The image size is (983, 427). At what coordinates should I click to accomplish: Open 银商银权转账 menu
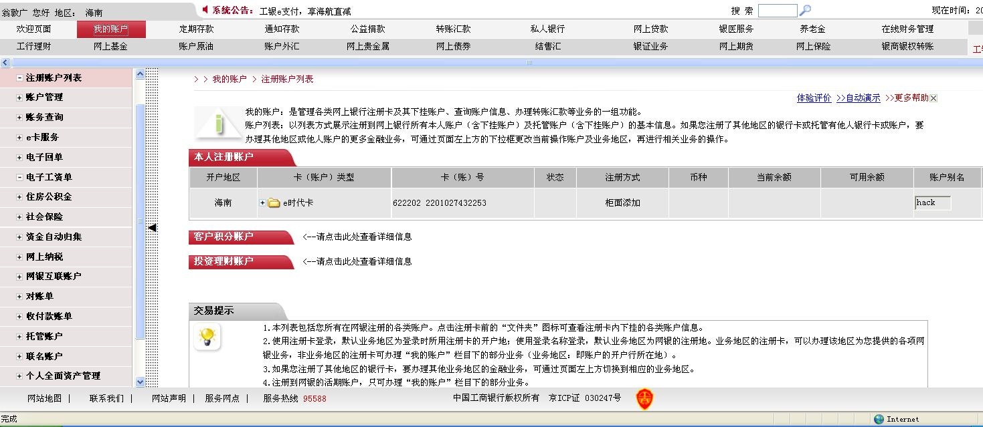coord(907,47)
